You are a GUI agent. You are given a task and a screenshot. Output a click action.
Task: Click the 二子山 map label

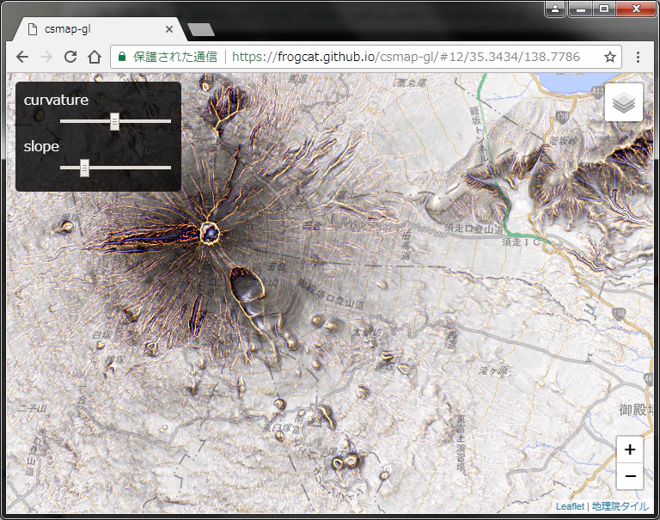[x=33, y=408]
